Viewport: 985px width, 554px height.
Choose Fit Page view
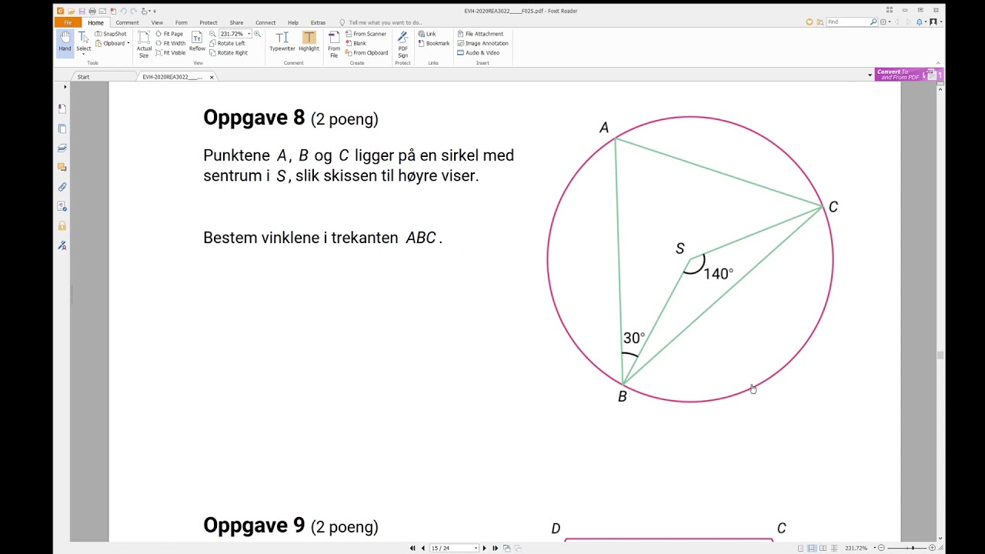click(x=170, y=34)
